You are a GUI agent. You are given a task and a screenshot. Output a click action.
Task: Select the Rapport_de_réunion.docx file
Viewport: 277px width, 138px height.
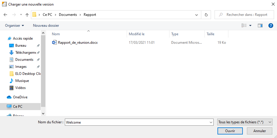pos(78,43)
